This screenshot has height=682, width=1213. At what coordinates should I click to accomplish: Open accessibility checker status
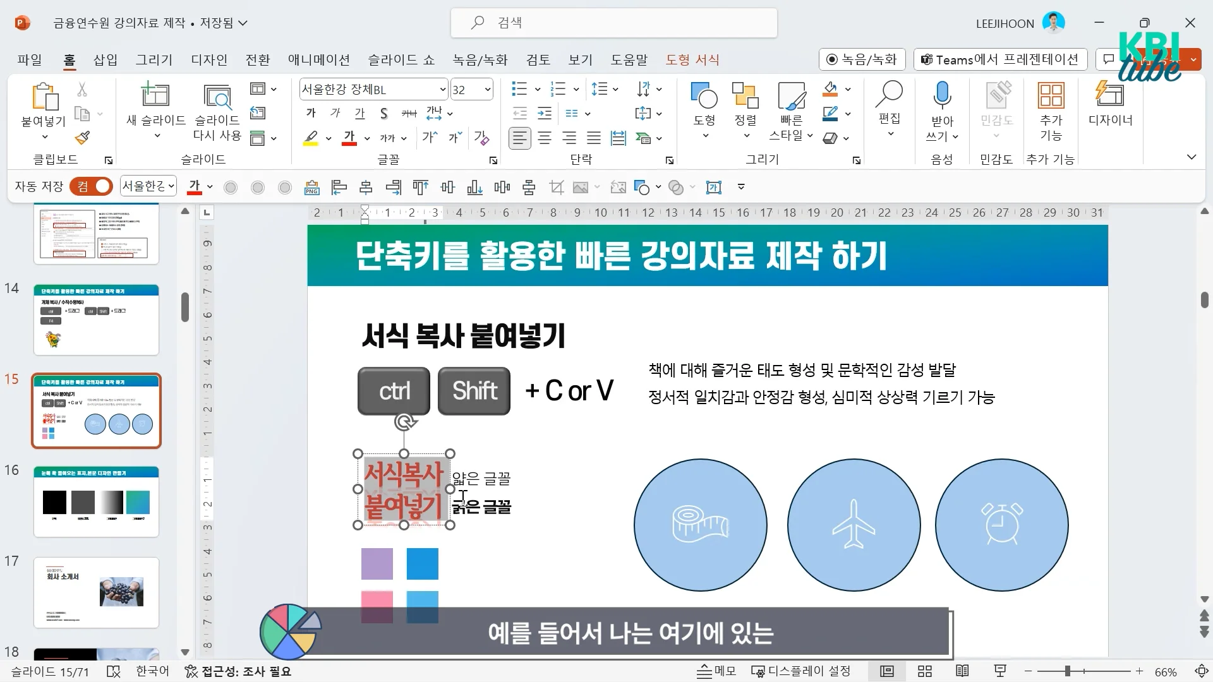click(238, 671)
